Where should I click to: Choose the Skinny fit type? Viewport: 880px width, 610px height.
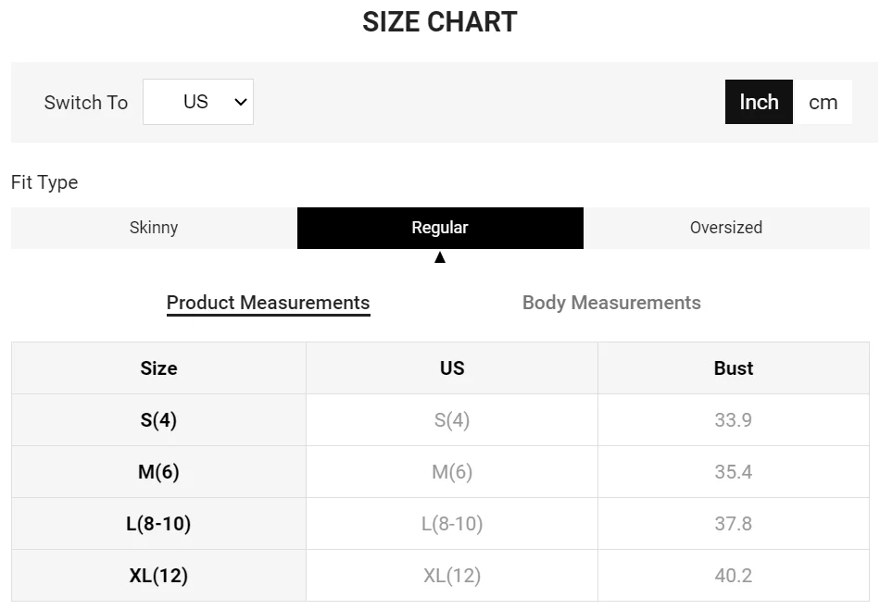click(x=154, y=228)
